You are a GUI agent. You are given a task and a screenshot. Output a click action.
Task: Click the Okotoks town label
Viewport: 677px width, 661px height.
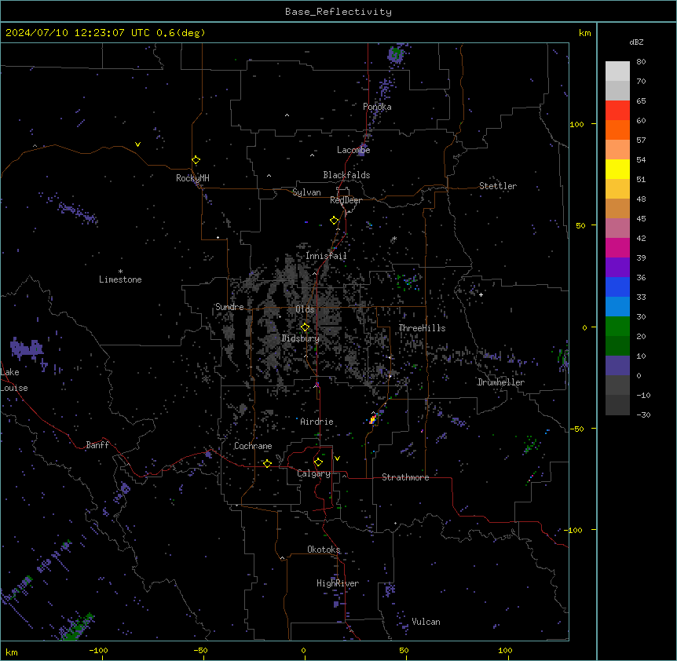click(x=324, y=550)
